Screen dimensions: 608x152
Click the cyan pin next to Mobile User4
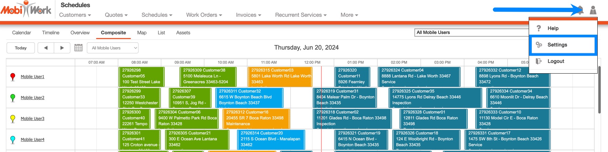coord(13,140)
